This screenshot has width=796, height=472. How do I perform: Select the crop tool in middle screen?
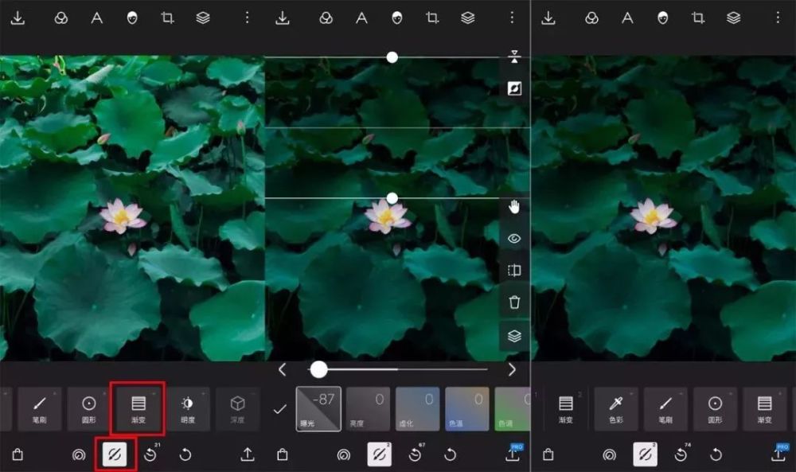point(432,18)
